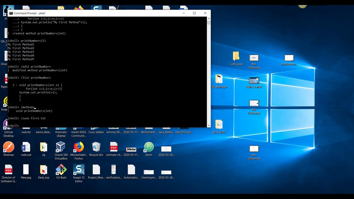Select the Performanc... file label
This screenshot has height=199, width=354.
pyautogui.click(x=149, y=132)
